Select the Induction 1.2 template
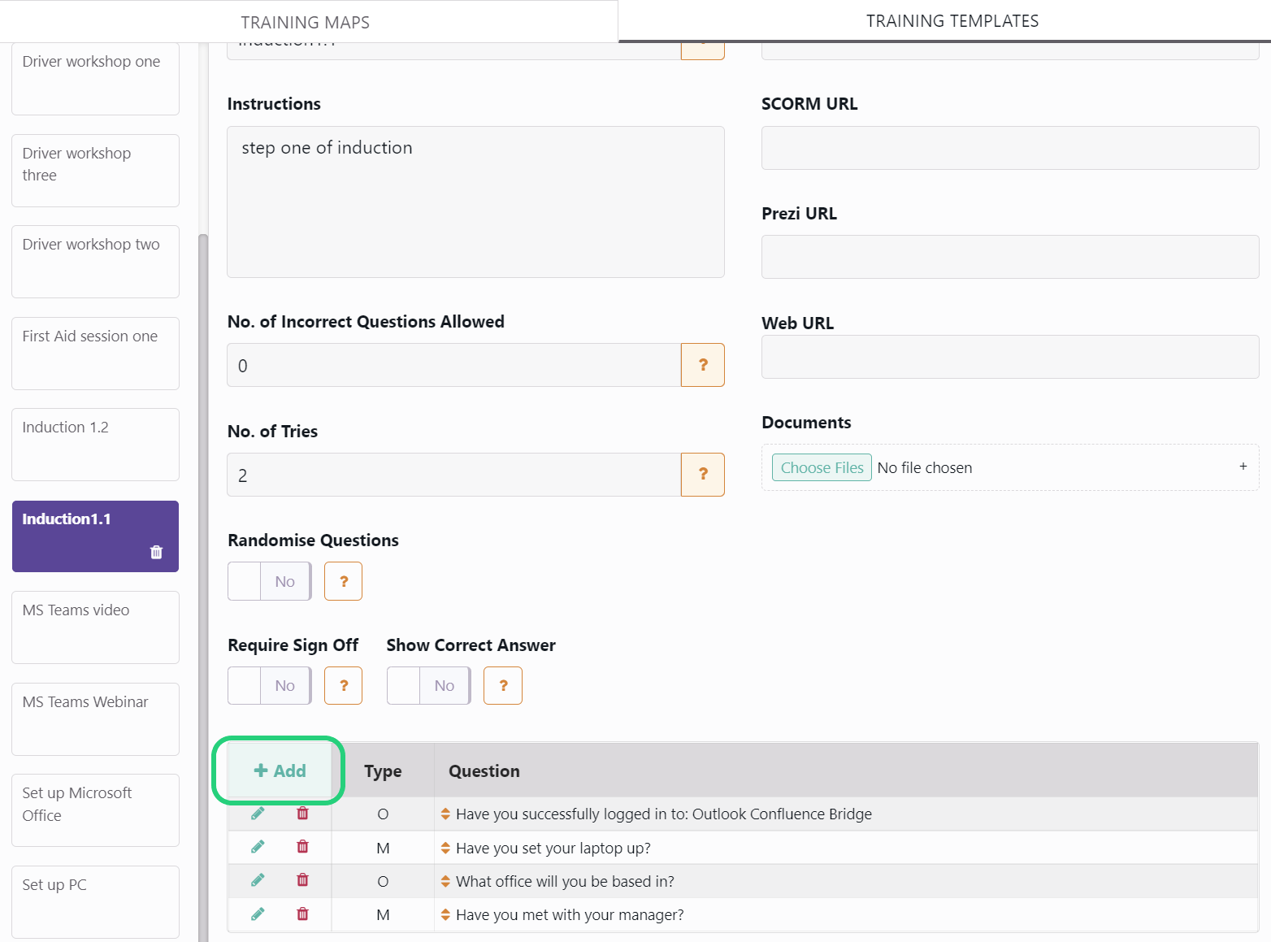Screen dimensions: 1271x942 tap(95, 445)
